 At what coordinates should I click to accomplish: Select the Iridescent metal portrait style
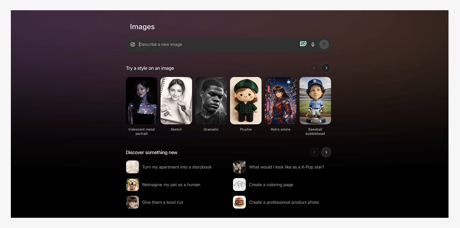pos(142,101)
